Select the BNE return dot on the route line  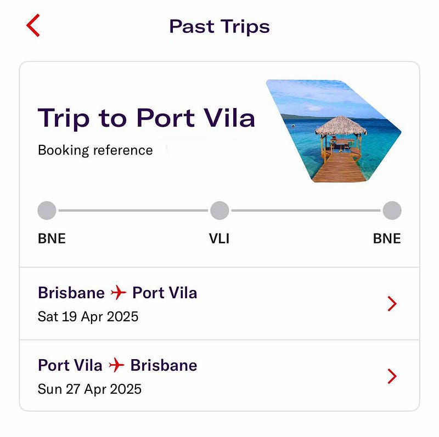pyautogui.click(x=392, y=209)
